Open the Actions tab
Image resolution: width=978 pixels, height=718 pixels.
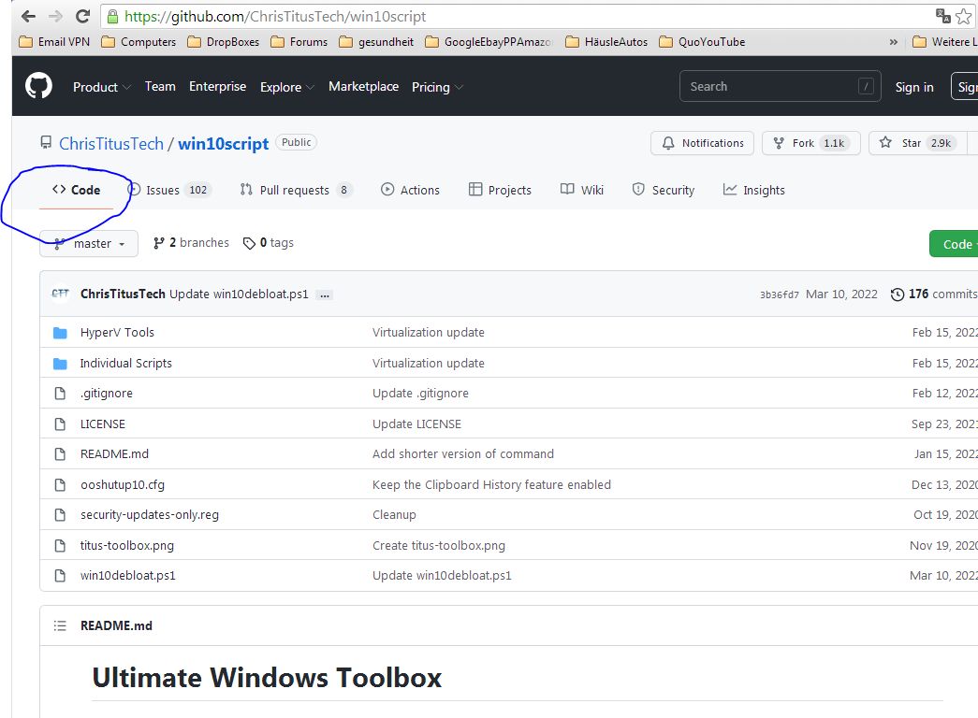tap(410, 190)
